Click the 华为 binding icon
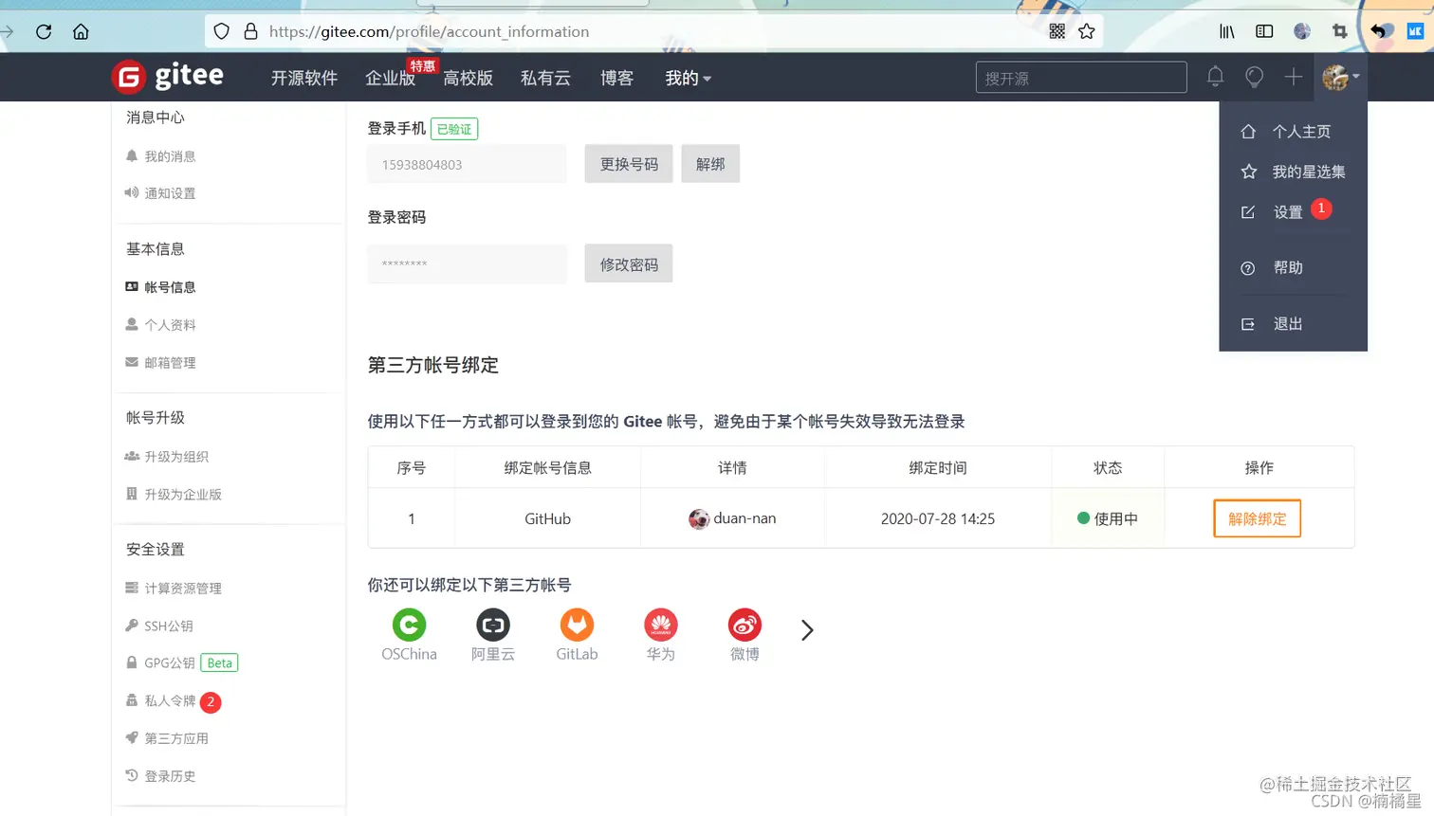Screen dimensions: 1434x816 click(660, 626)
